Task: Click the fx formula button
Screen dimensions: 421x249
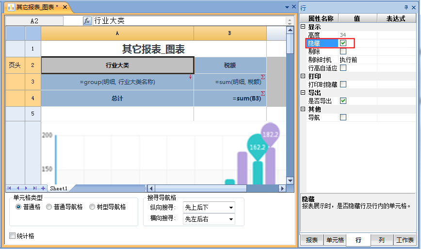Action: (87, 21)
